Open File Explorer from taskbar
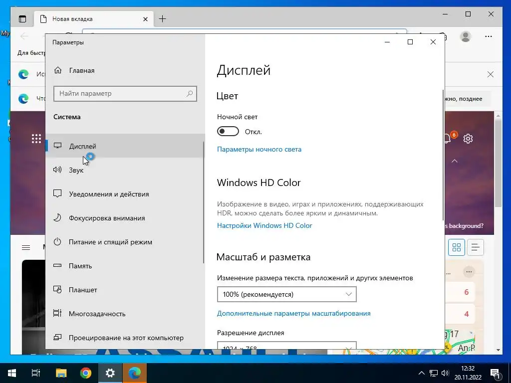 click(x=61, y=373)
